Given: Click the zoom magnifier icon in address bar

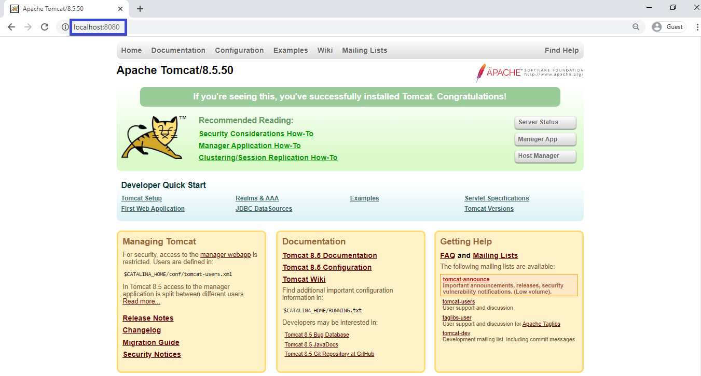Looking at the screenshot, I should click(636, 27).
